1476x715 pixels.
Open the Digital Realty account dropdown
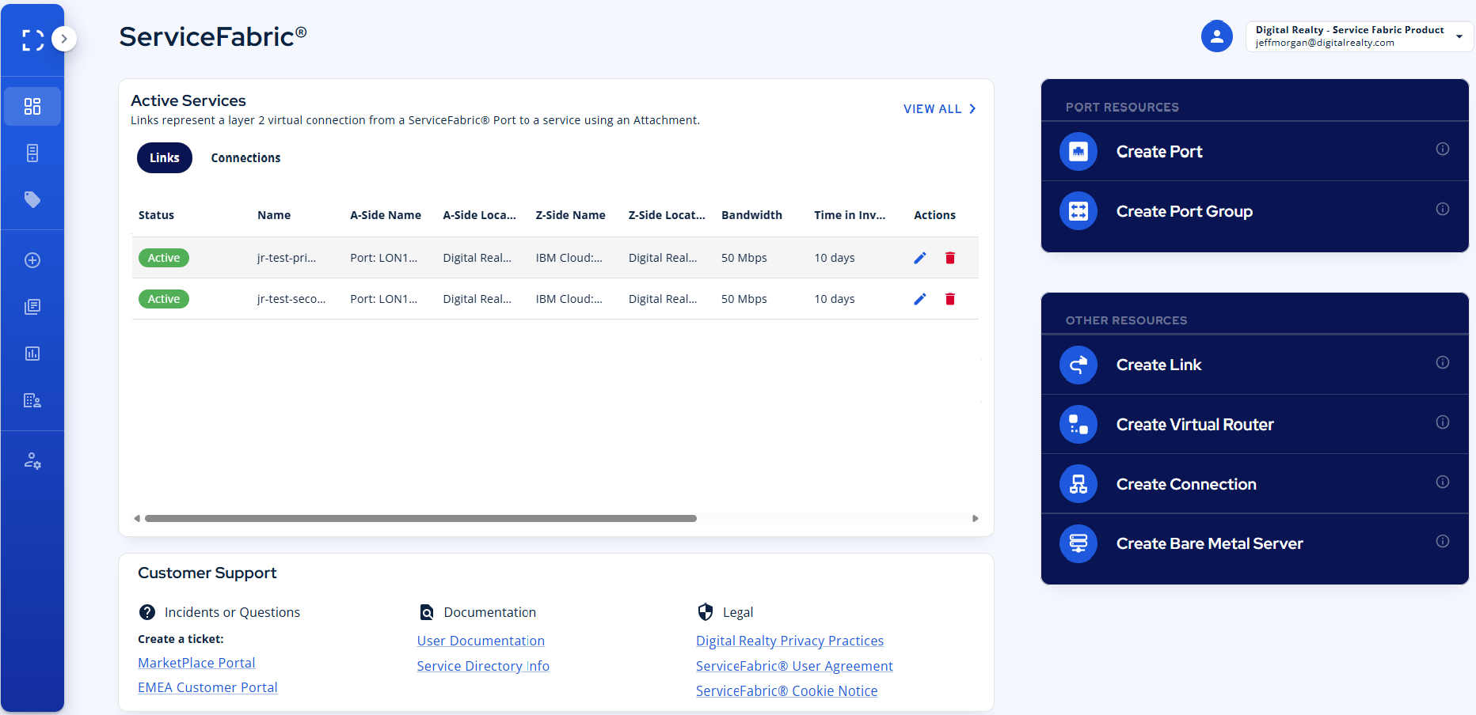1360,36
